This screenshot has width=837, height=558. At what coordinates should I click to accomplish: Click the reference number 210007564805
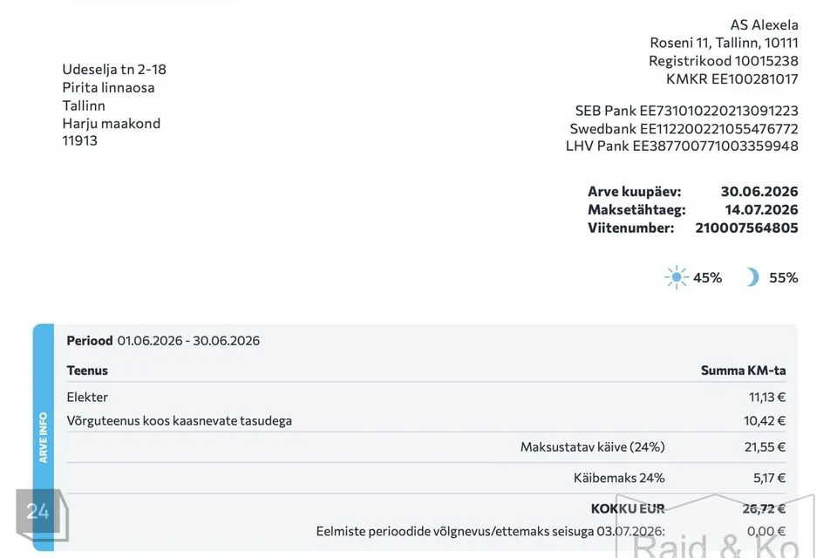tap(746, 228)
